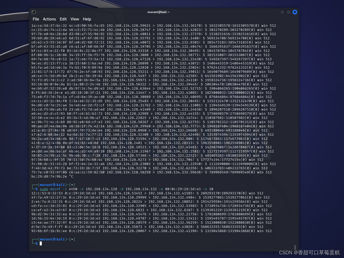Click MAC address 41:6:a:12:4:6b
This screenshot has height=258, width=344.
[x=46, y=143]
